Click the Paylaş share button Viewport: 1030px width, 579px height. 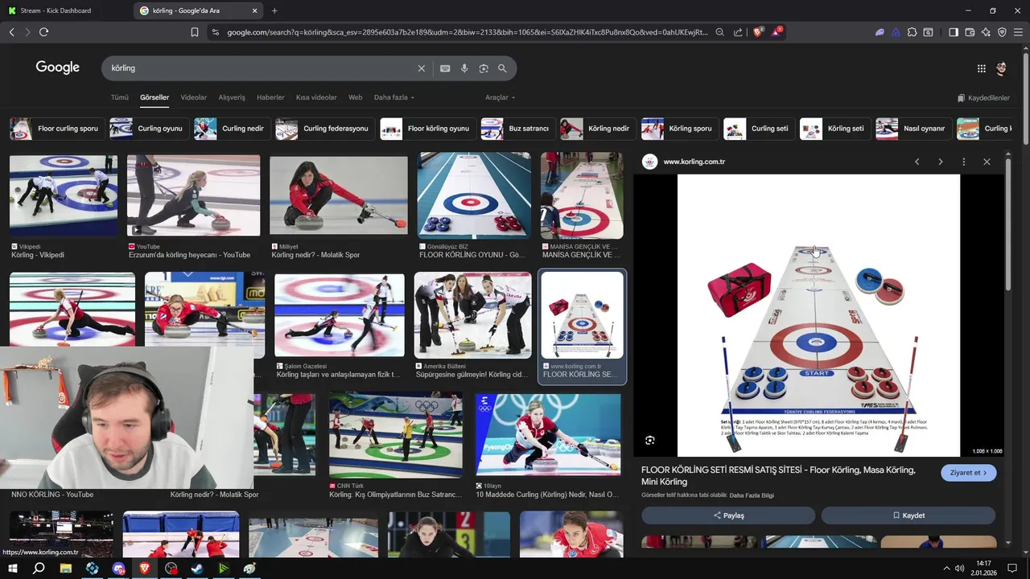[728, 515]
